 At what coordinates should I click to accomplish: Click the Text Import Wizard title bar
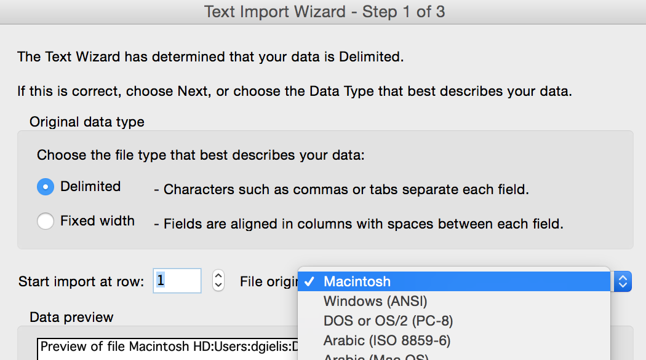324,12
